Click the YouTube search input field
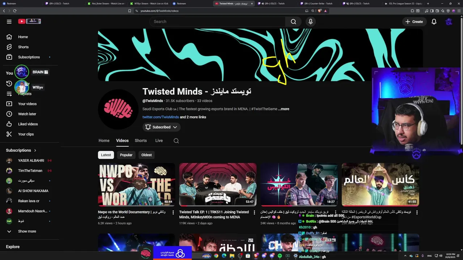Viewport: 463px width, 260px height. 217,22
